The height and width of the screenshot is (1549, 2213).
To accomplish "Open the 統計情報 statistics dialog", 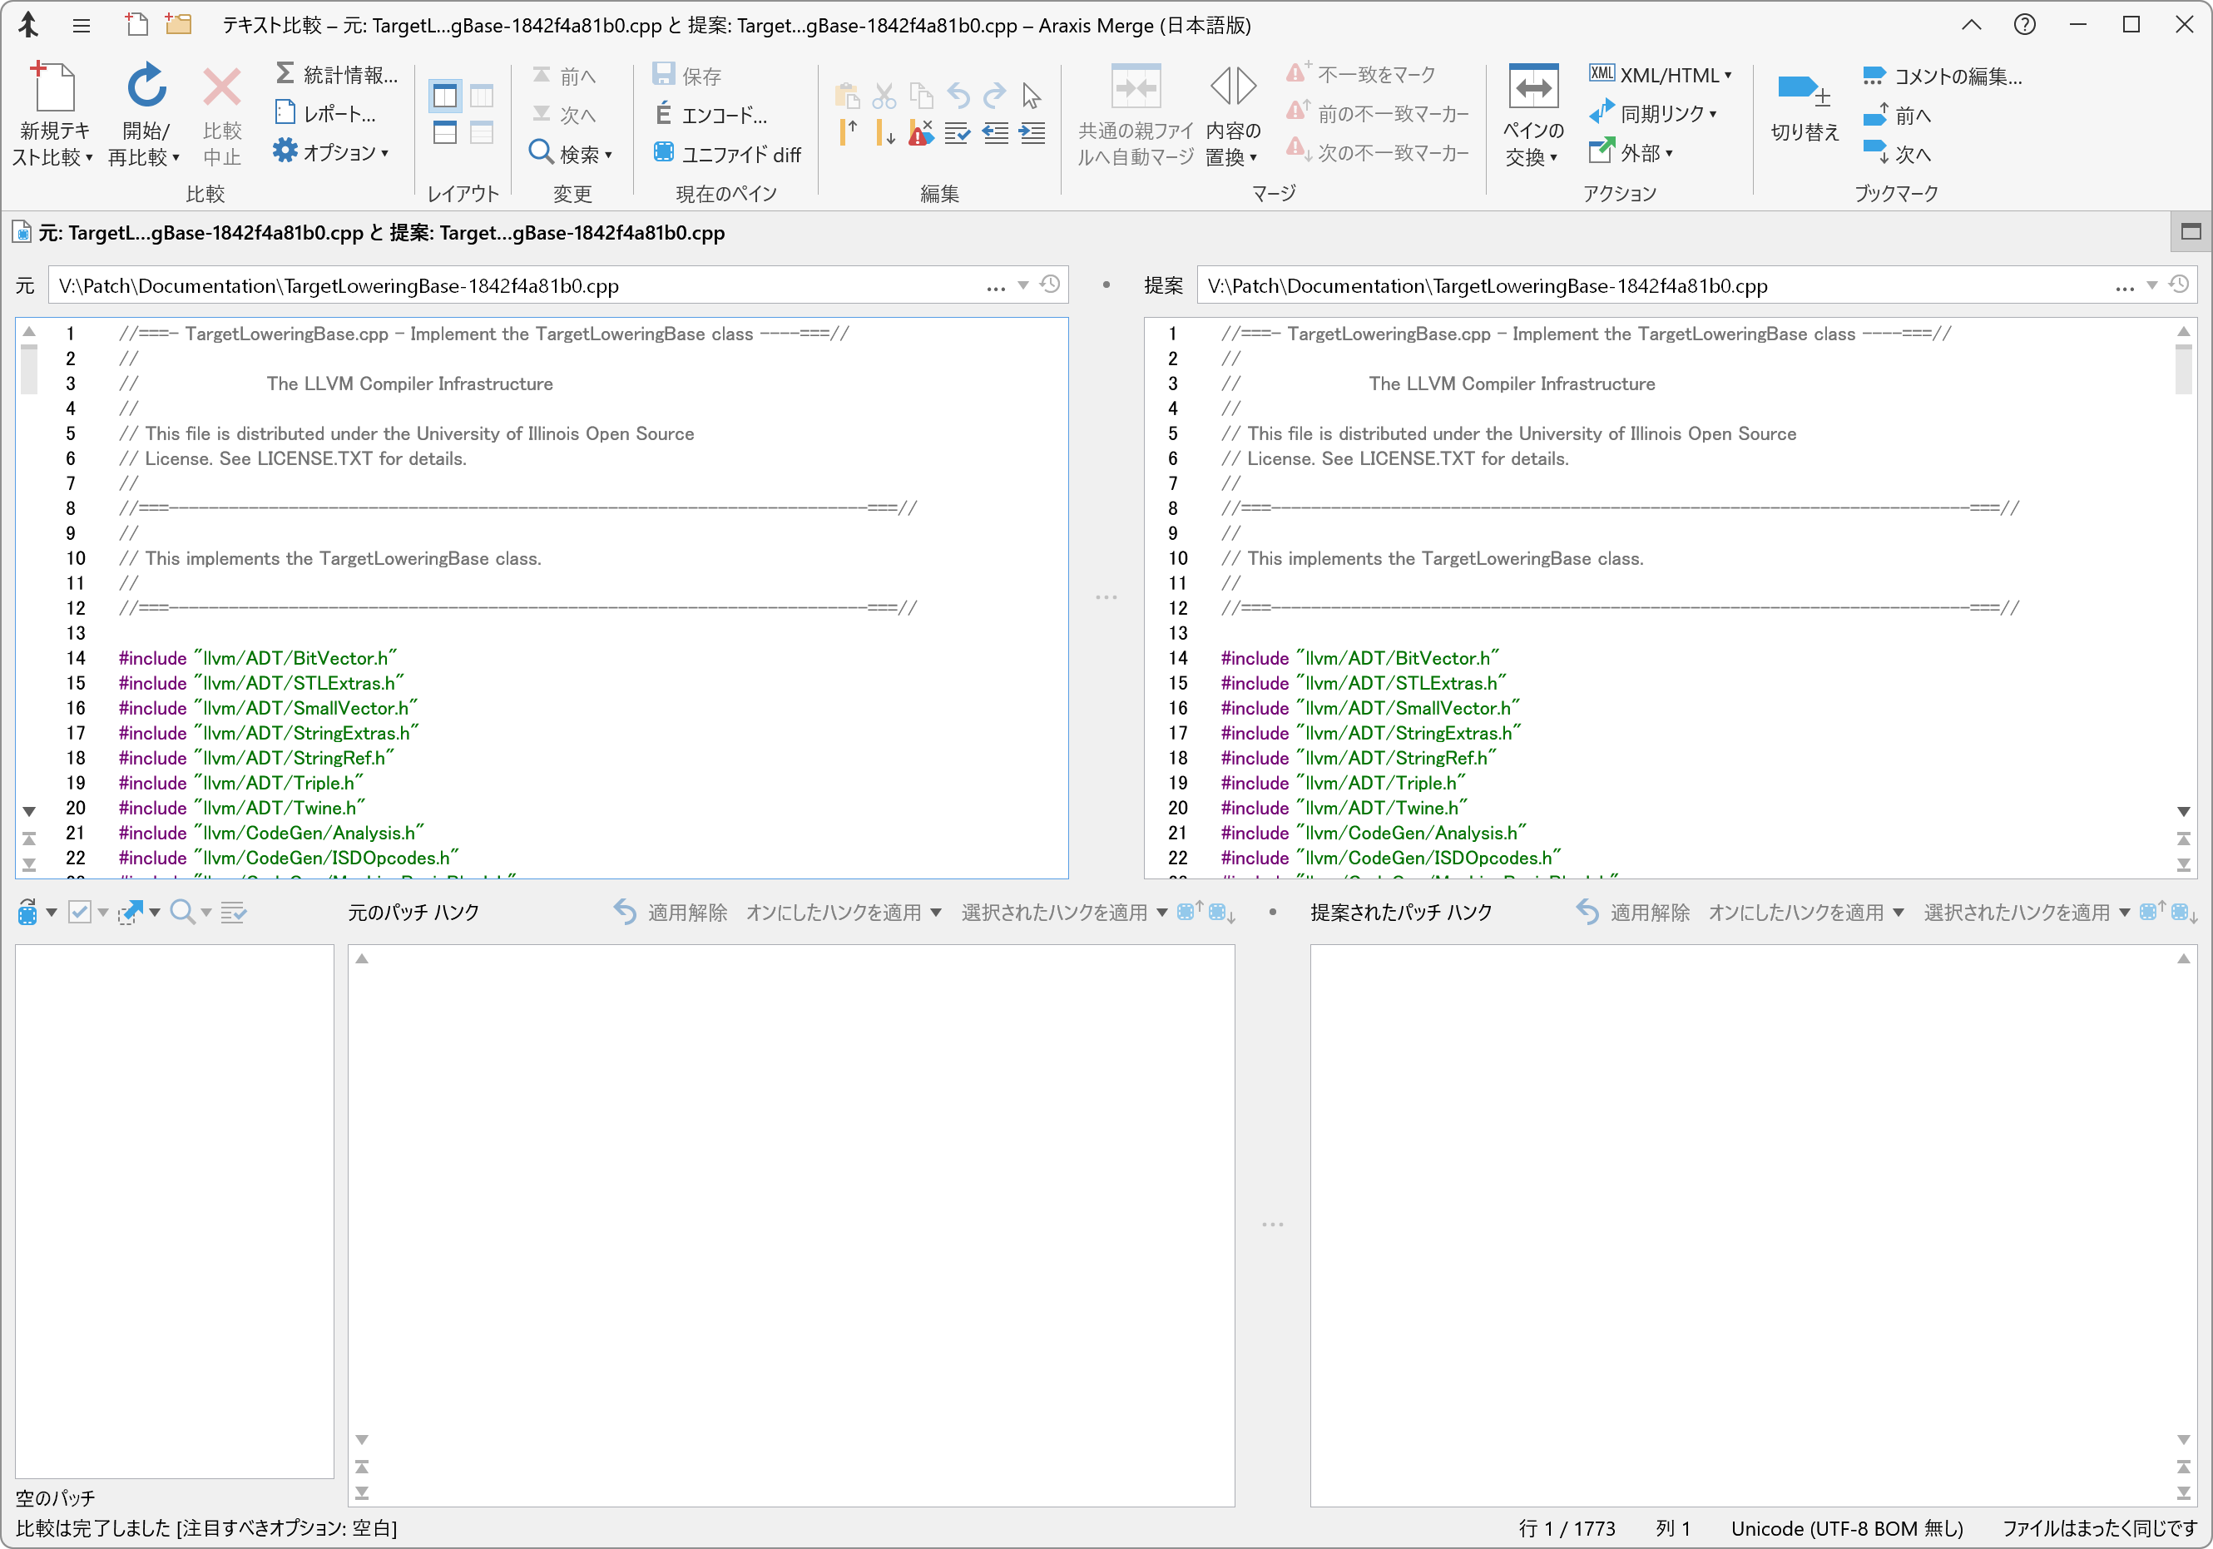I will 336,75.
